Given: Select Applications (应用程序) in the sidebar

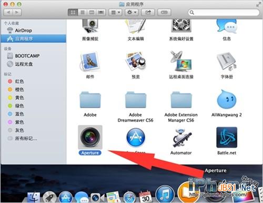Looking at the screenshot, I should (x=33, y=38).
